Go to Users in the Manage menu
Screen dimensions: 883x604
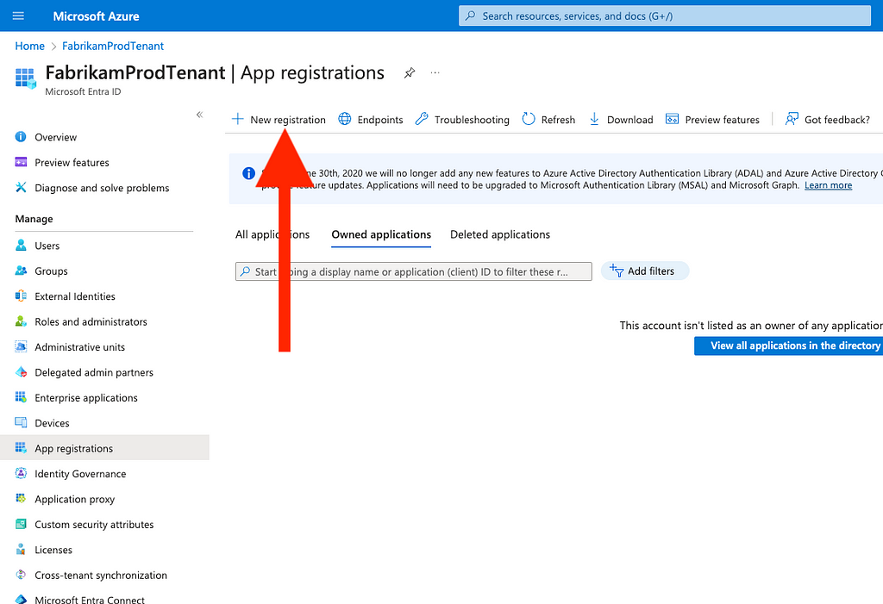[47, 246]
